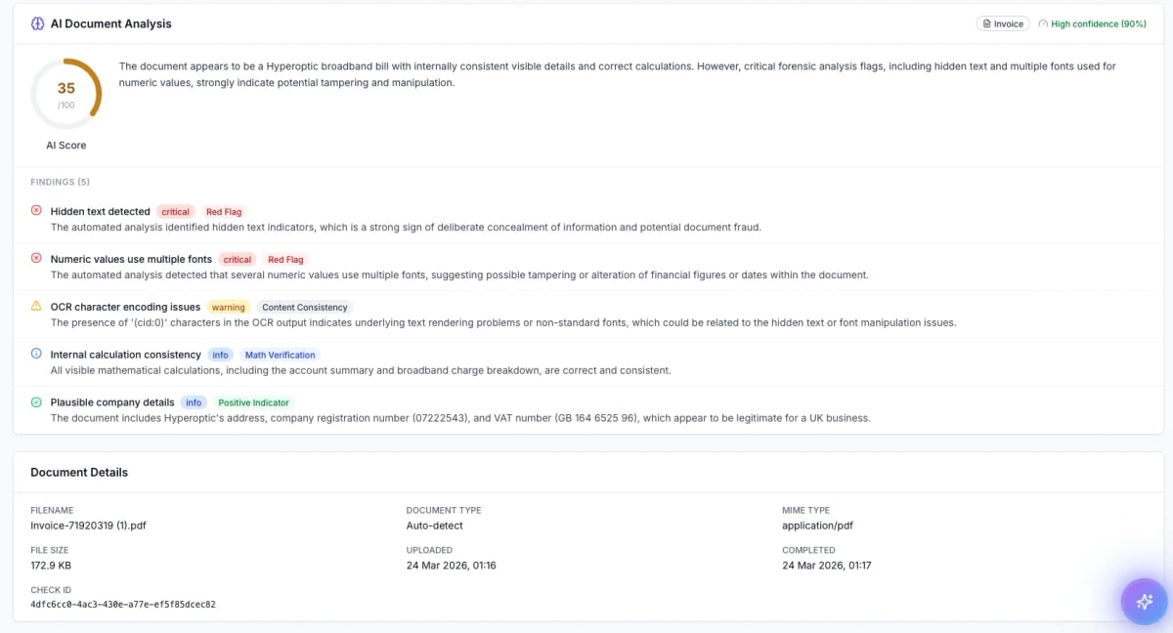Click the AI Score circular progress ring

[x=65, y=92]
